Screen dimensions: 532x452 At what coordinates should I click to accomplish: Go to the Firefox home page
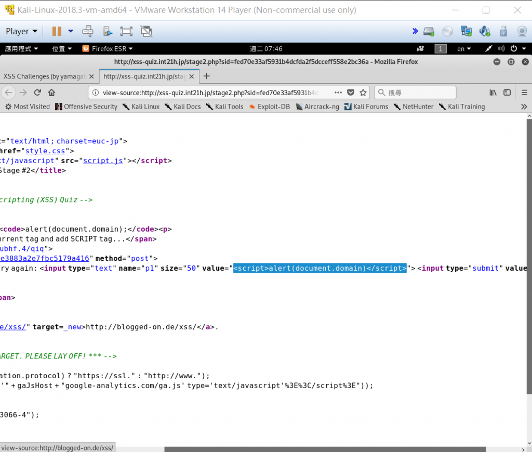51,92
